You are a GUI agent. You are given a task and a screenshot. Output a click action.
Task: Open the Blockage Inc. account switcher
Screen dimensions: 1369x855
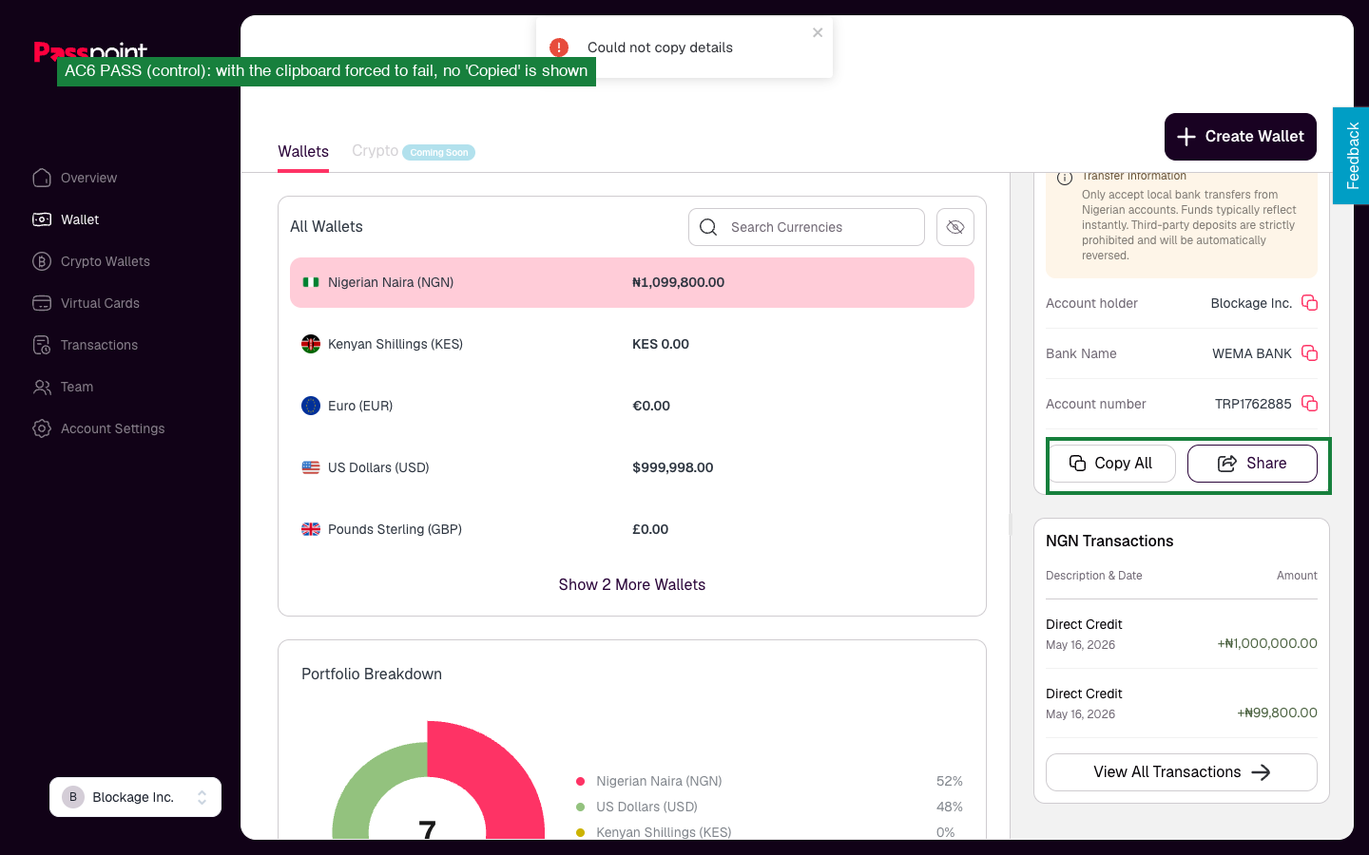[x=135, y=797]
